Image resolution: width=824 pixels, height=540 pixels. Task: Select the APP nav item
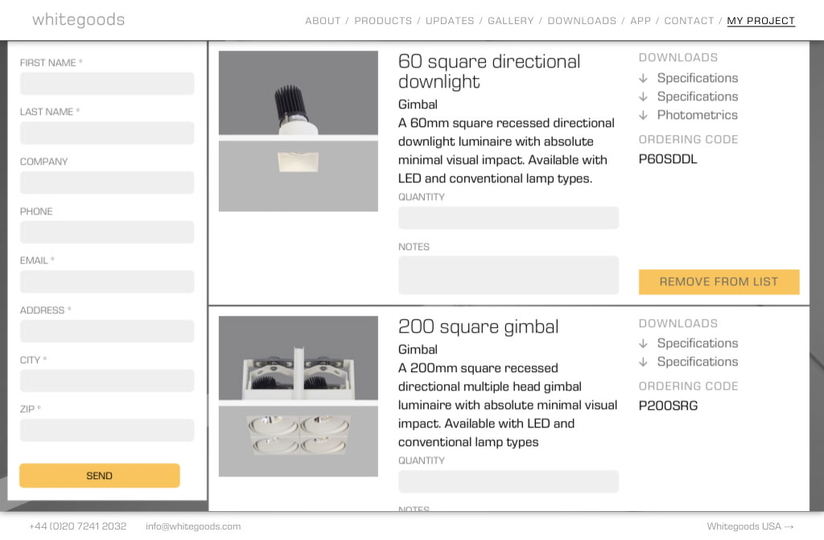641,21
